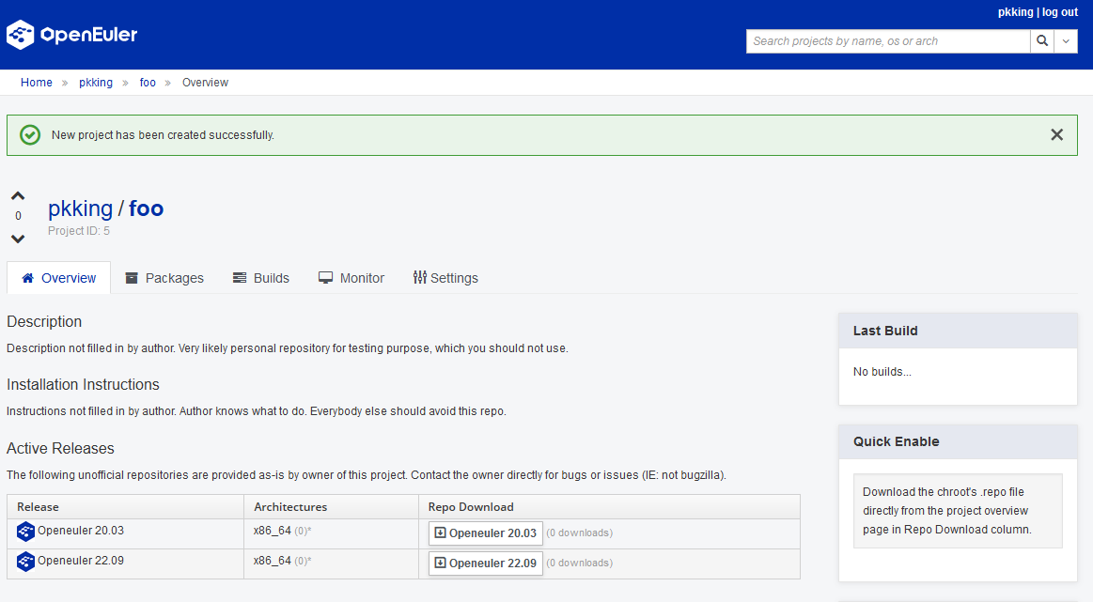Click the OpenEuler logo in header
This screenshot has width=1093, height=602.
coord(72,35)
